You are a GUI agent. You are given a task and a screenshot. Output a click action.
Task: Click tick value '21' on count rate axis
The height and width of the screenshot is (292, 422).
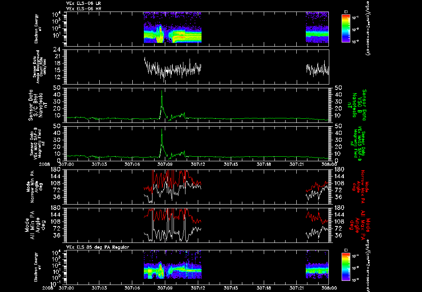pyautogui.click(x=58, y=57)
